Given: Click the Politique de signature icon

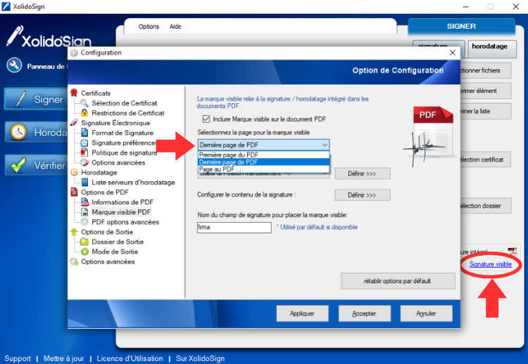Looking at the screenshot, I should 84,152.
